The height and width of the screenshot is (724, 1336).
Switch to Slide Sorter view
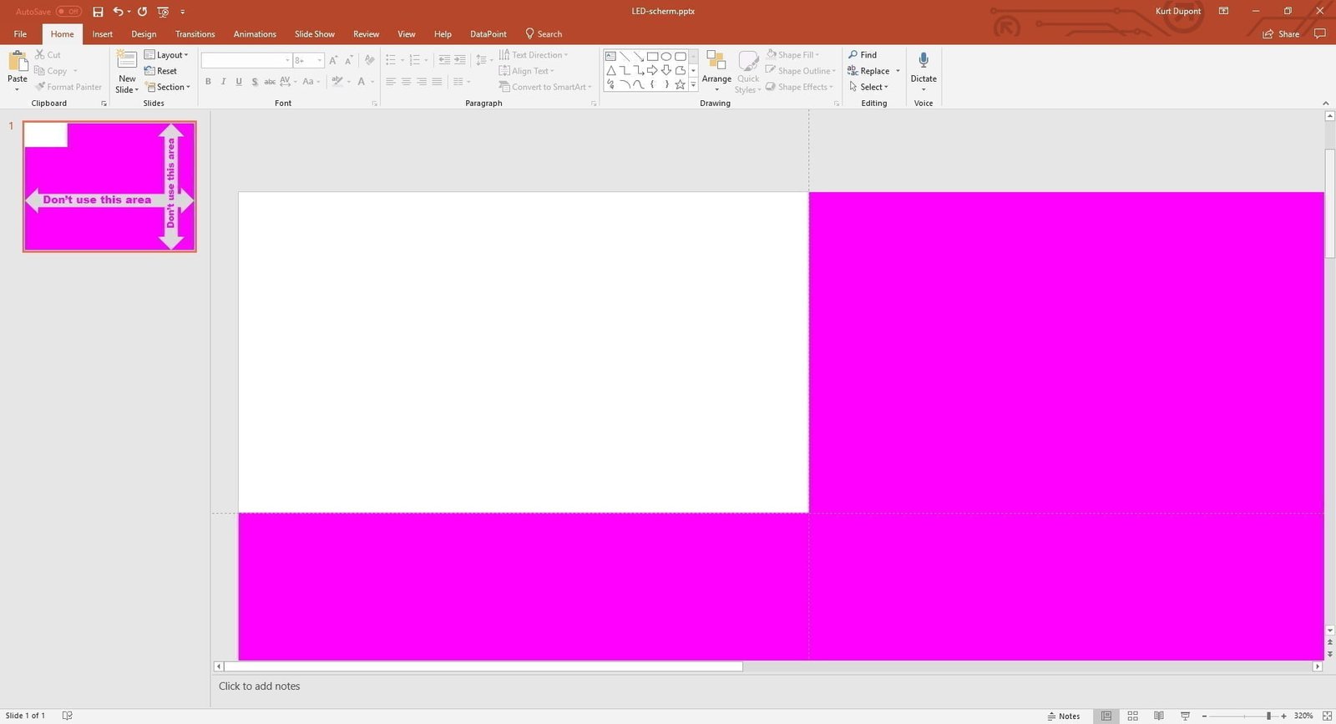[x=1132, y=716]
